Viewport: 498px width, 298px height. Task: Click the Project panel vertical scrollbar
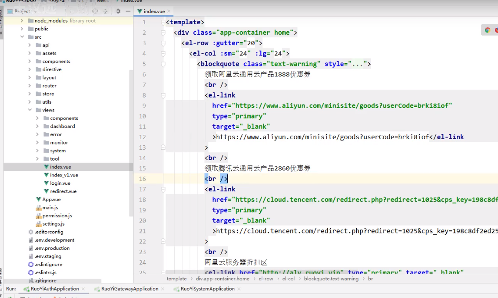(131, 143)
